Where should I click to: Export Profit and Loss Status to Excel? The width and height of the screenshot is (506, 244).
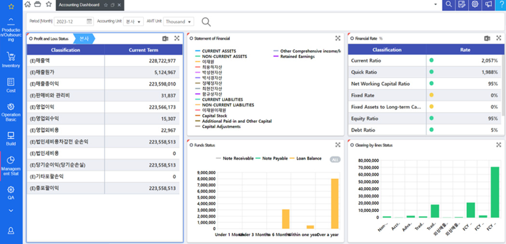click(165, 38)
